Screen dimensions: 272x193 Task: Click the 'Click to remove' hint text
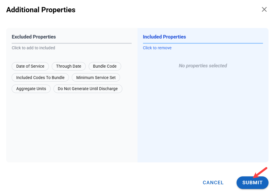tap(157, 48)
